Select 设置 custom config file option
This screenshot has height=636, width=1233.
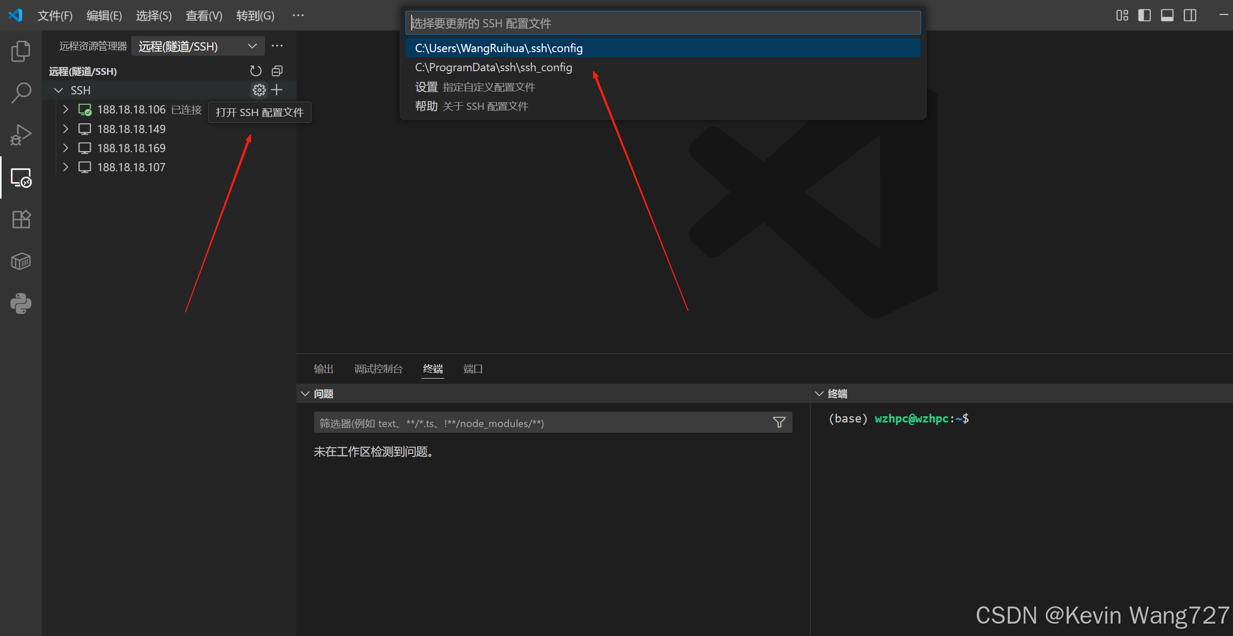663,87
